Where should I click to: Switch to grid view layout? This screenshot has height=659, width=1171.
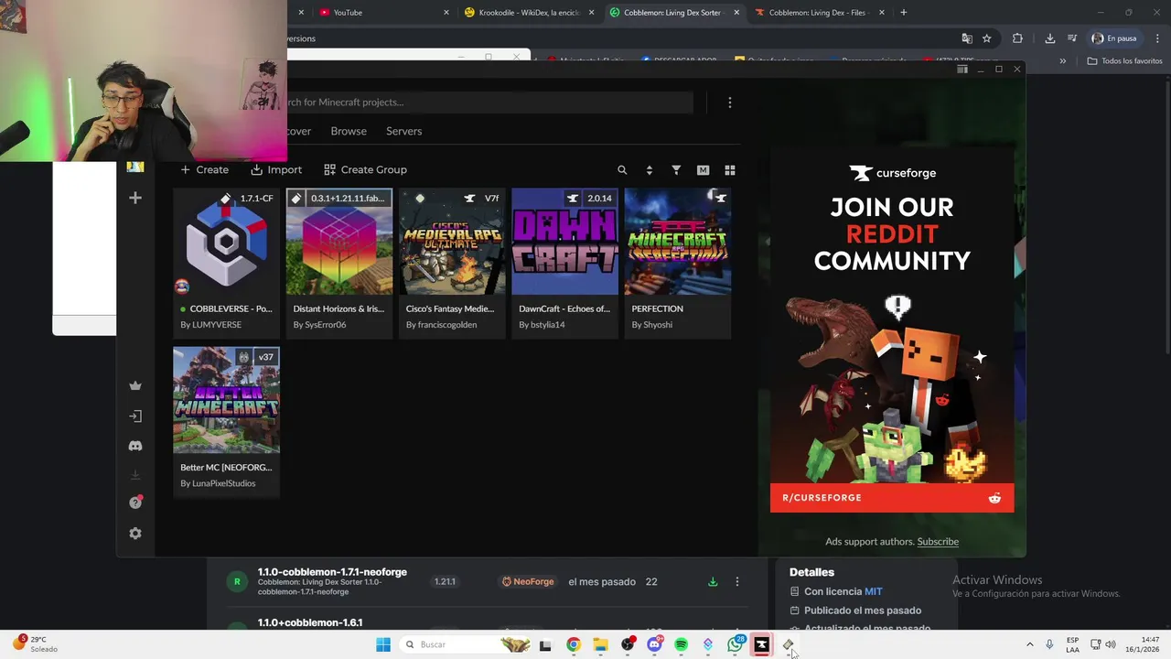click(x=730, y=170)
